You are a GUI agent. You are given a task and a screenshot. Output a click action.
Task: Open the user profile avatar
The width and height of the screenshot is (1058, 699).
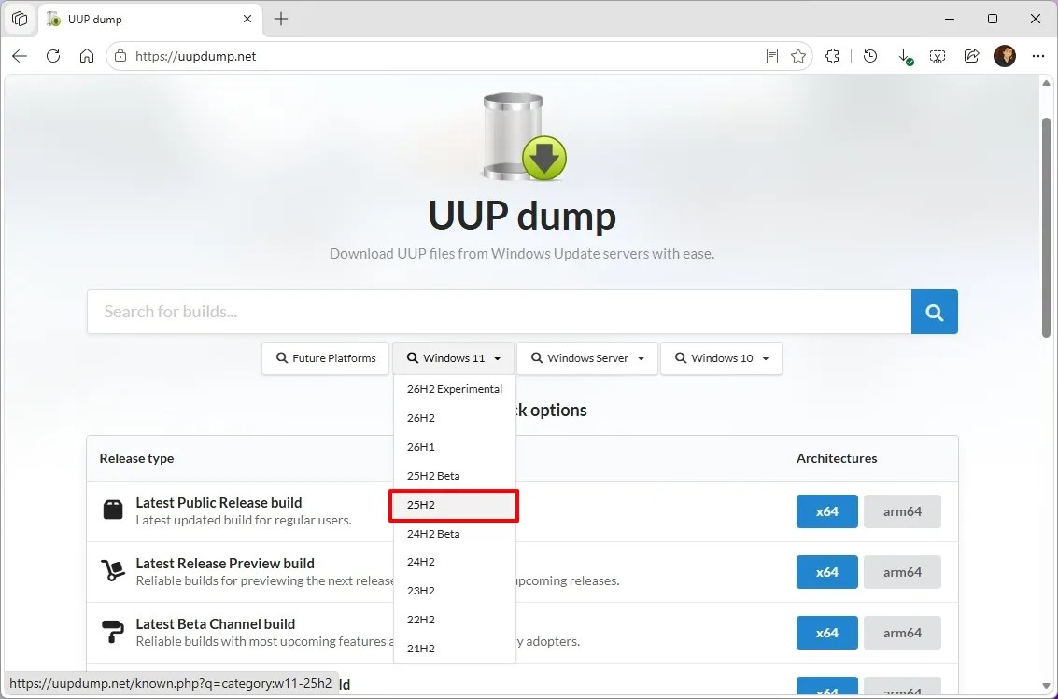pyautogui.click(x=1005, y=56)
